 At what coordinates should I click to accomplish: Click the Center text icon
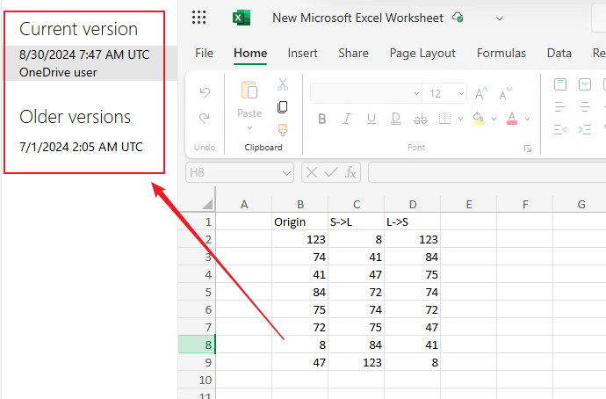point(585,106)
